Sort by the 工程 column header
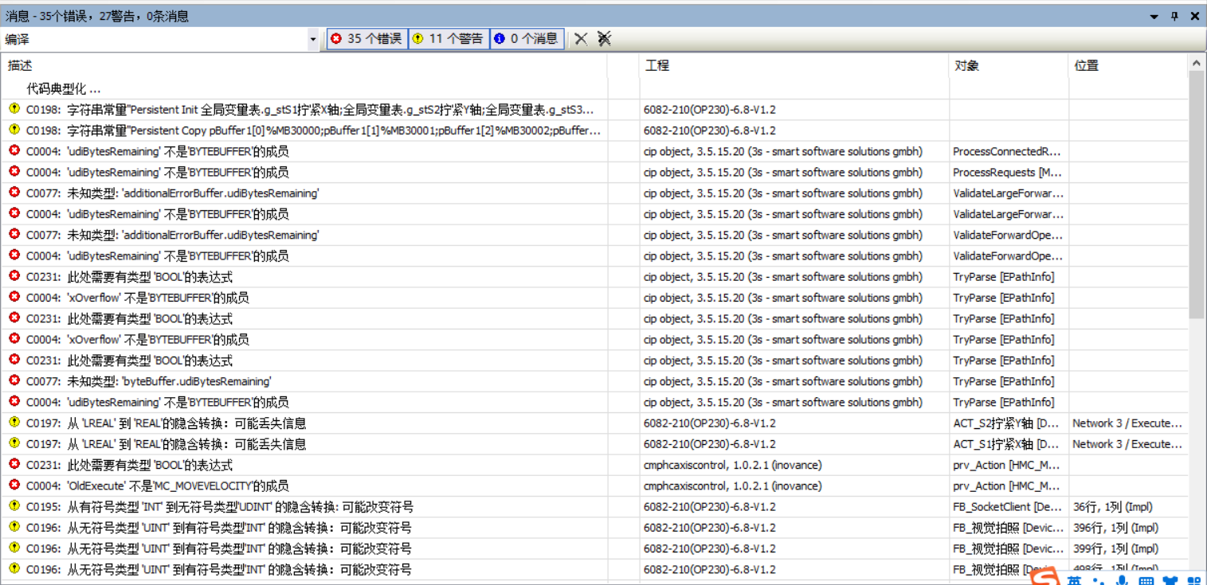The width and height of the screenshot is (1207, 585). click(x=657, y=65)
